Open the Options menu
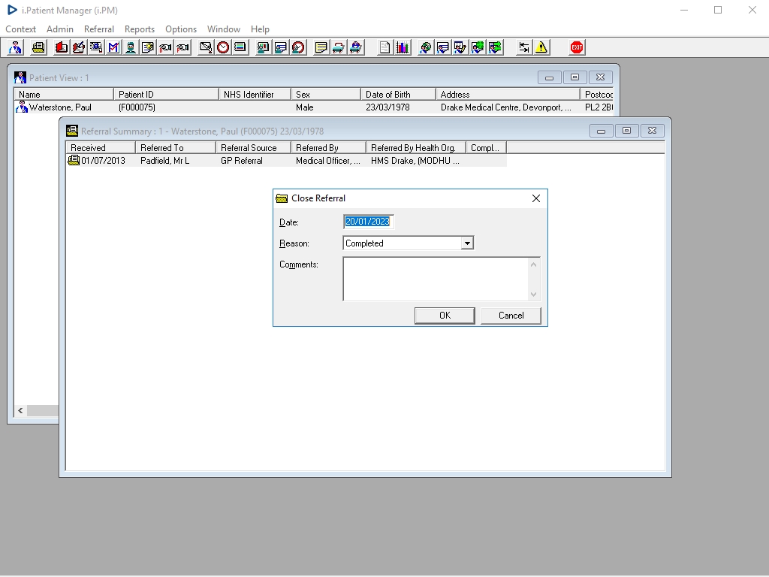 pos(181,29)
